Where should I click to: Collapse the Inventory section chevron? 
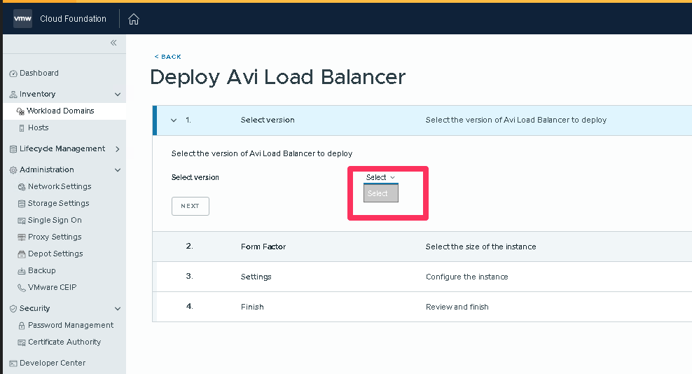(118, 94)
